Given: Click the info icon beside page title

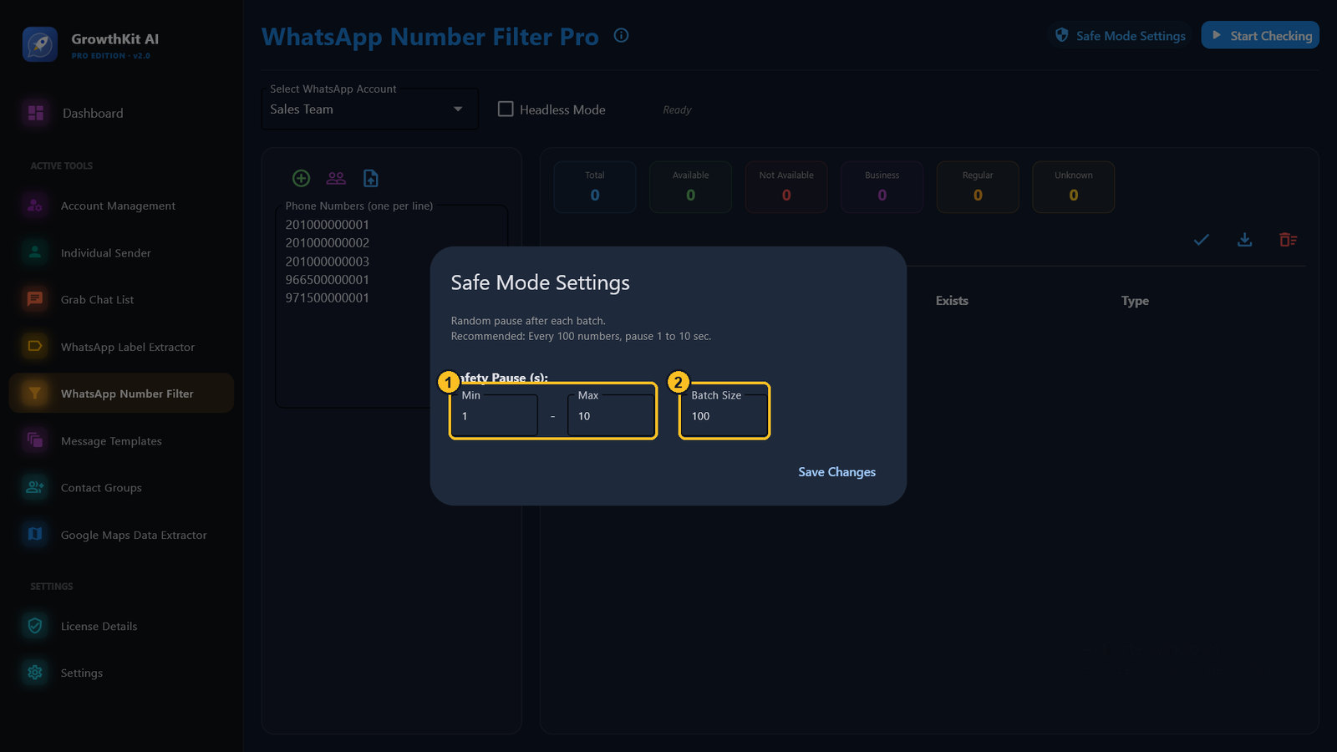Looking at the screenshot, I should pos(621,35).
